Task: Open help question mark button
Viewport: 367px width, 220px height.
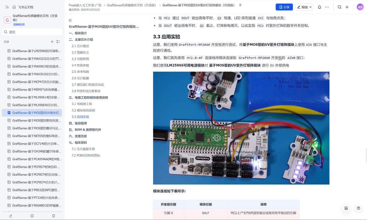Action: click(358, 208)
